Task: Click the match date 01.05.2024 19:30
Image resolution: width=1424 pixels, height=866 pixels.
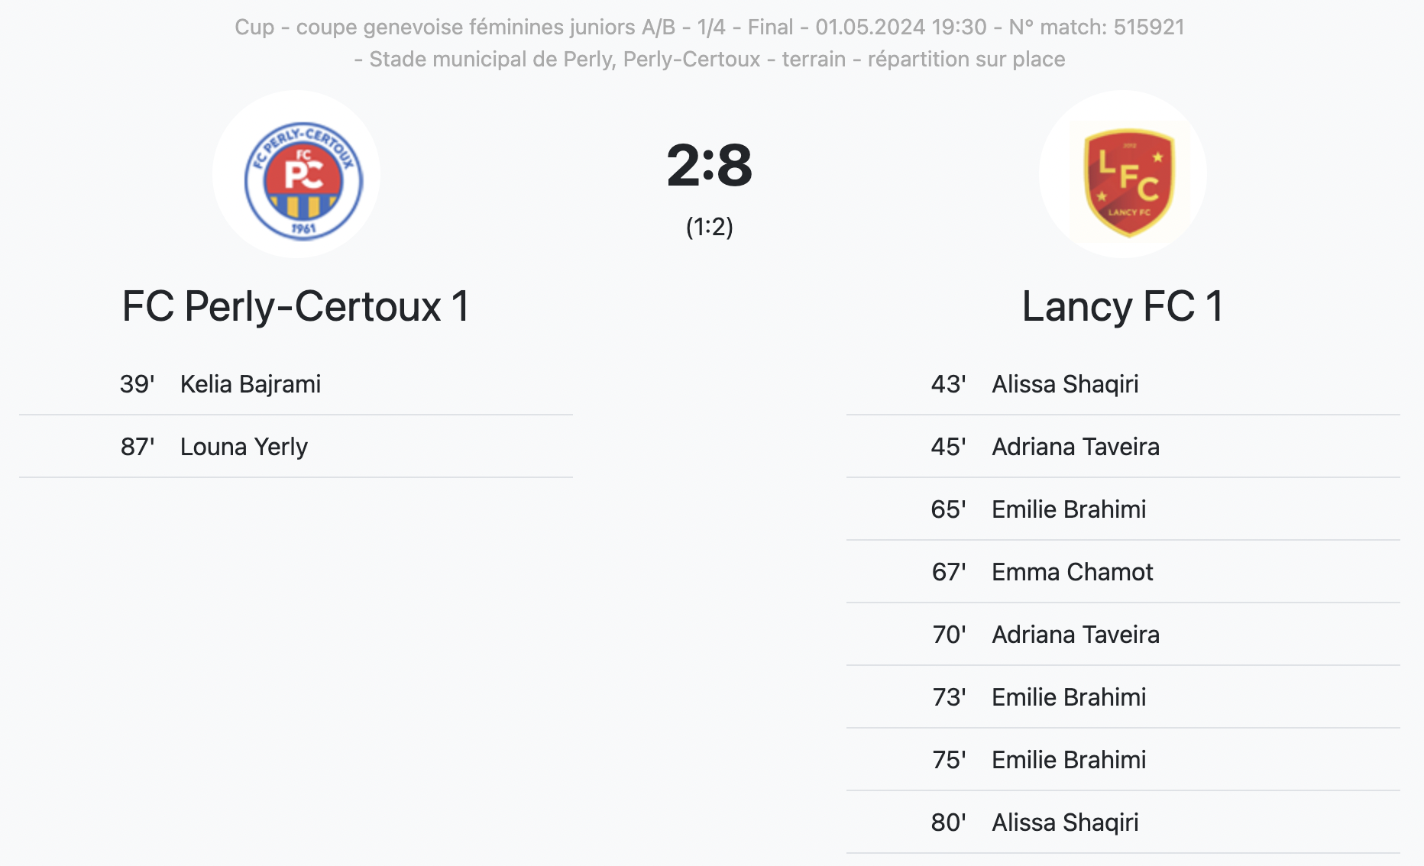Action: pyautogui.click(x=901, y=27)
